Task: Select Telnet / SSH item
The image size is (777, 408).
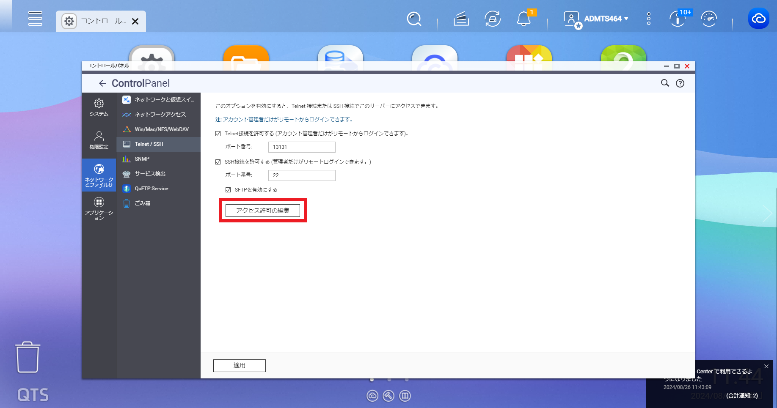Action: 158,144
